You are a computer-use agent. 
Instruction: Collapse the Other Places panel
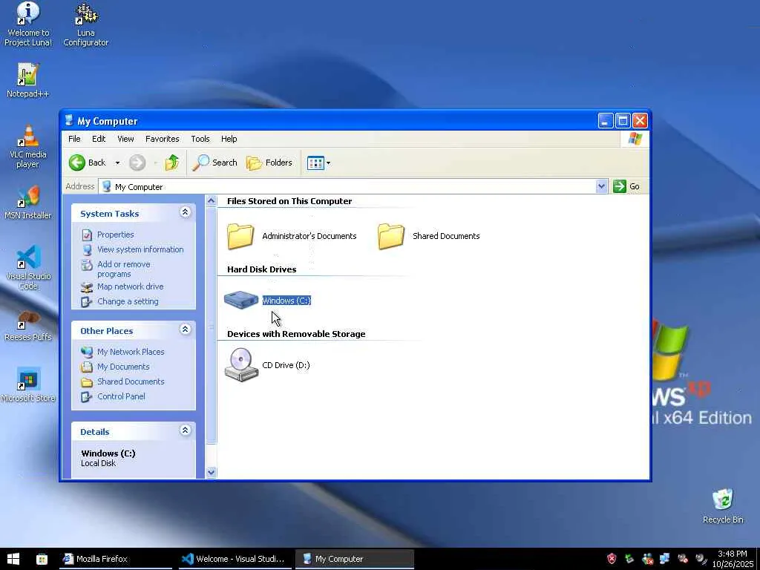(185, 330)
